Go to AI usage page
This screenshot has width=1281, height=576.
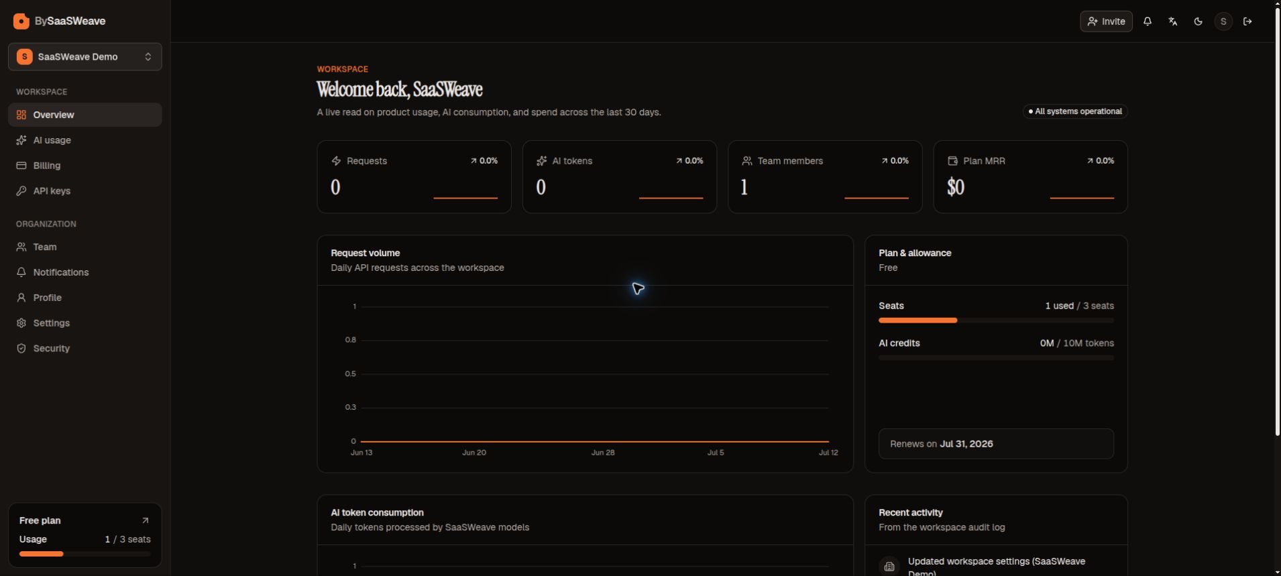pyautogui.click(x=85, y=140)
